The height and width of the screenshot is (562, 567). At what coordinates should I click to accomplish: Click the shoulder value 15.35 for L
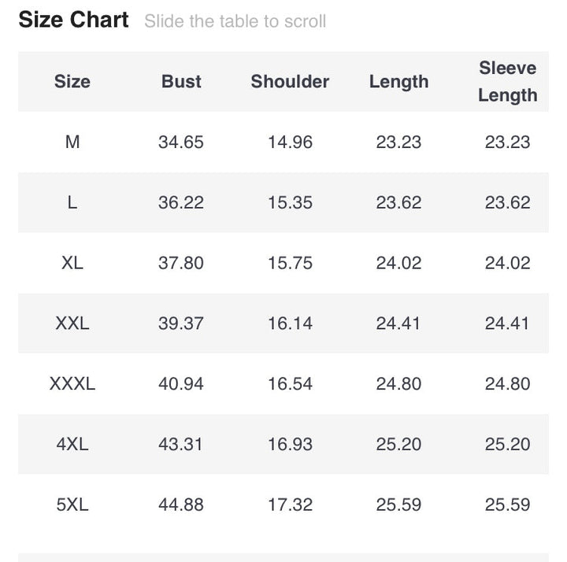tap(290, 203)
